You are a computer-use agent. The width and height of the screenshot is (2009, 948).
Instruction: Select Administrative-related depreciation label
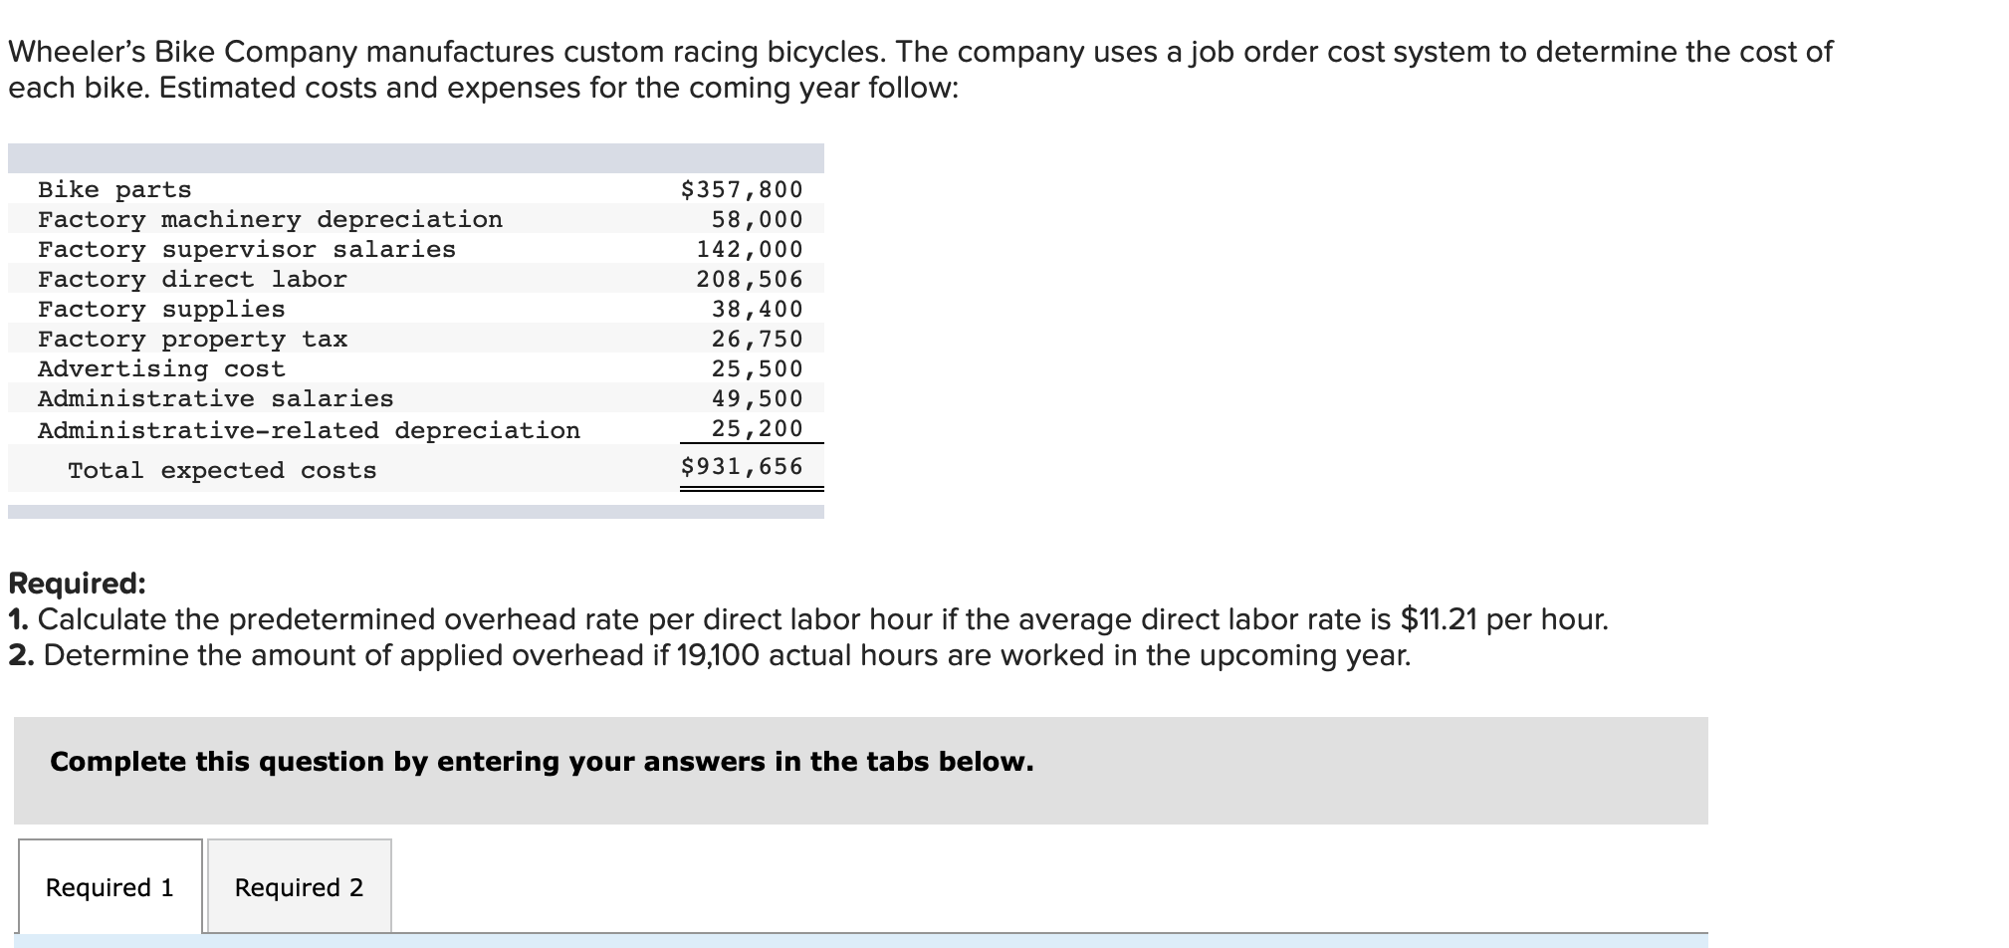(309, 430)
